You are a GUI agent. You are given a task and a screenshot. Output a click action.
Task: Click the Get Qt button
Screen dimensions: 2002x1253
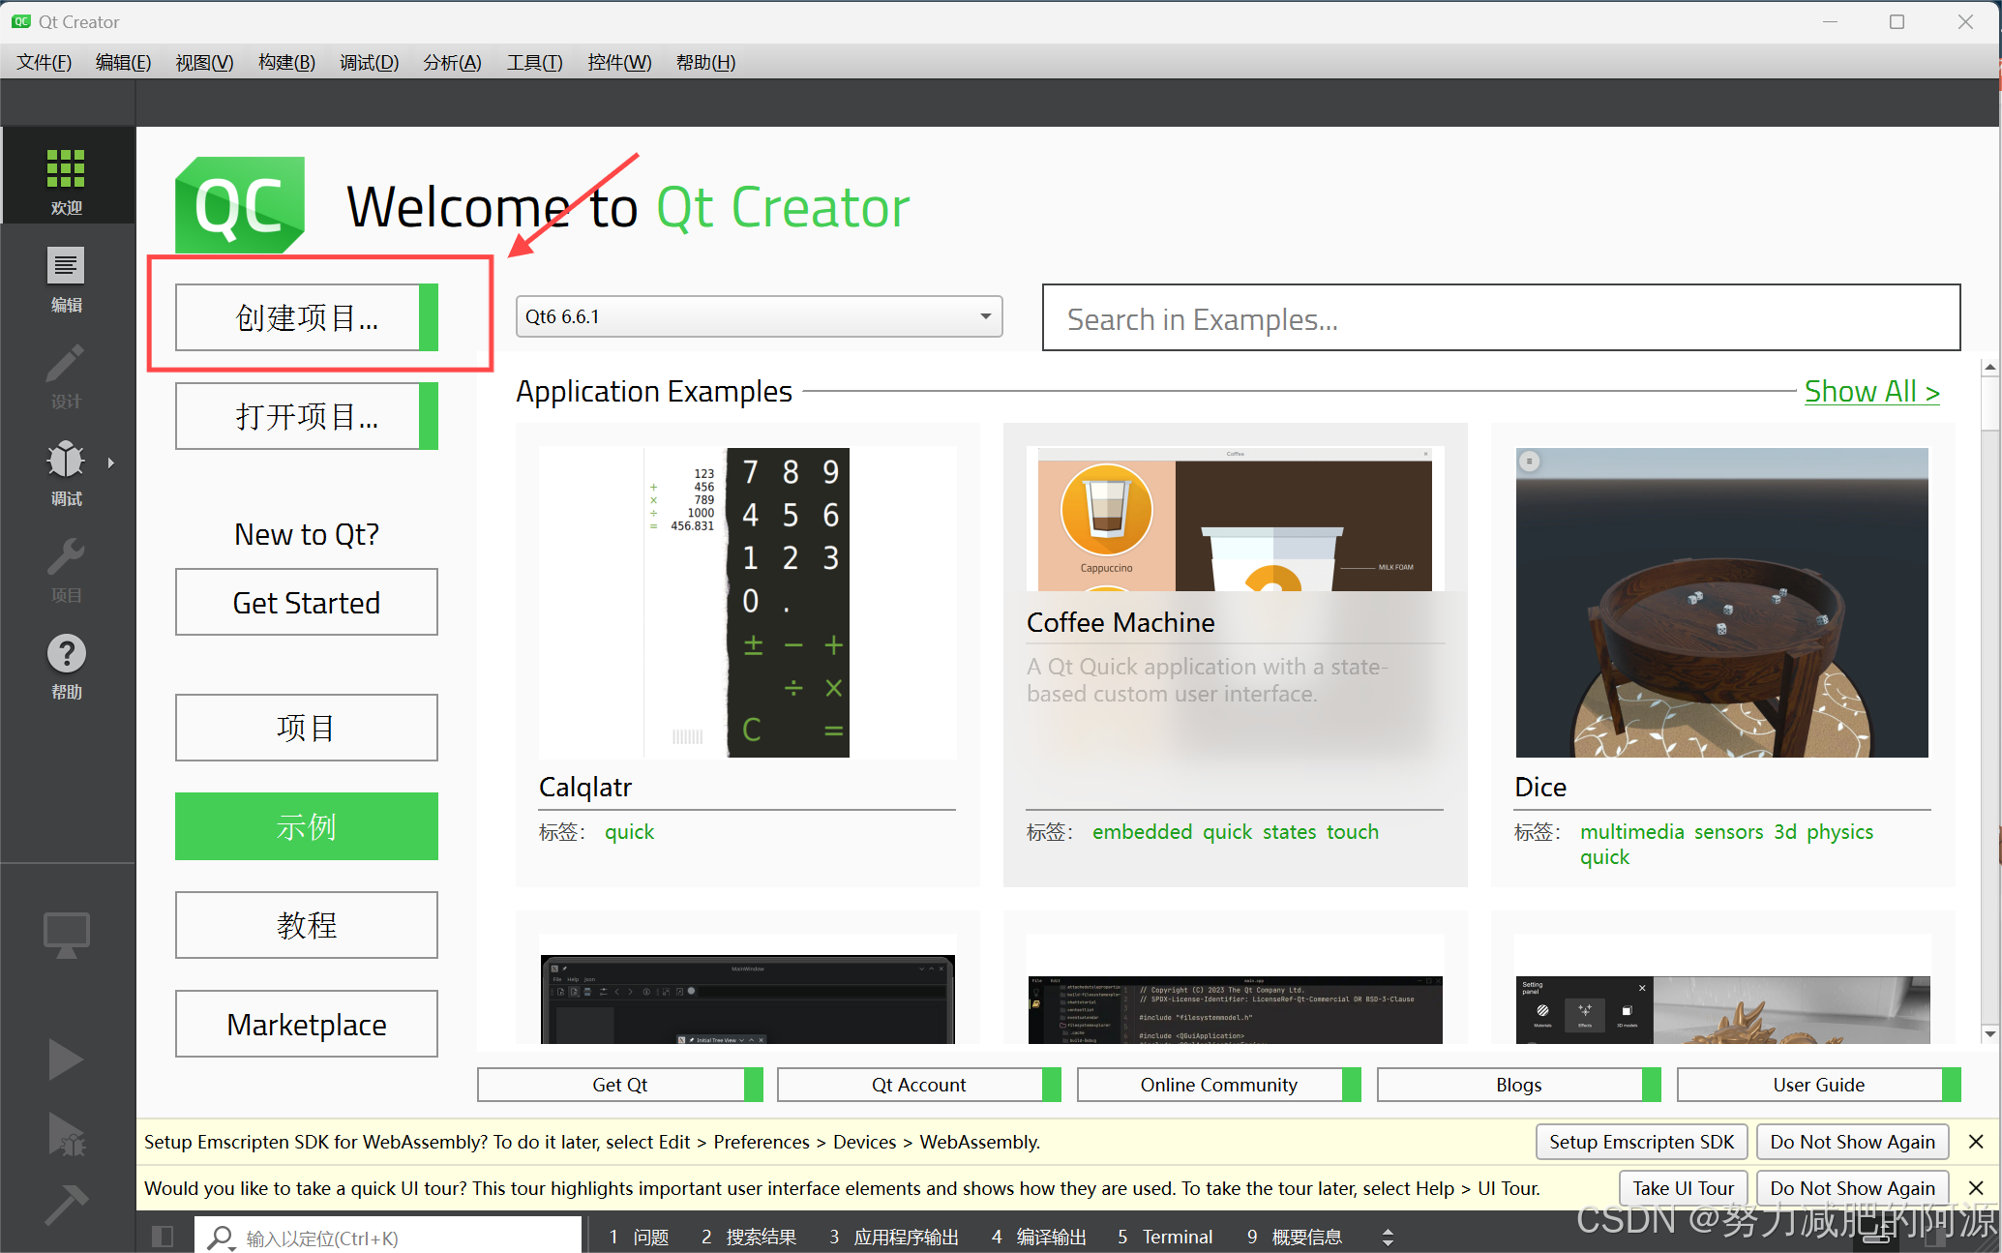(619, 1085)
